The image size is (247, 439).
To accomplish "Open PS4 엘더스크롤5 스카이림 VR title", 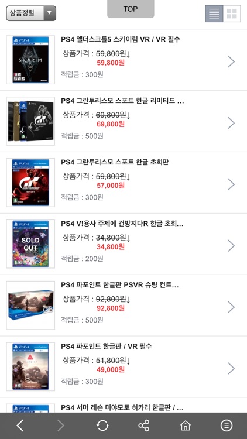I will (121, 39).
